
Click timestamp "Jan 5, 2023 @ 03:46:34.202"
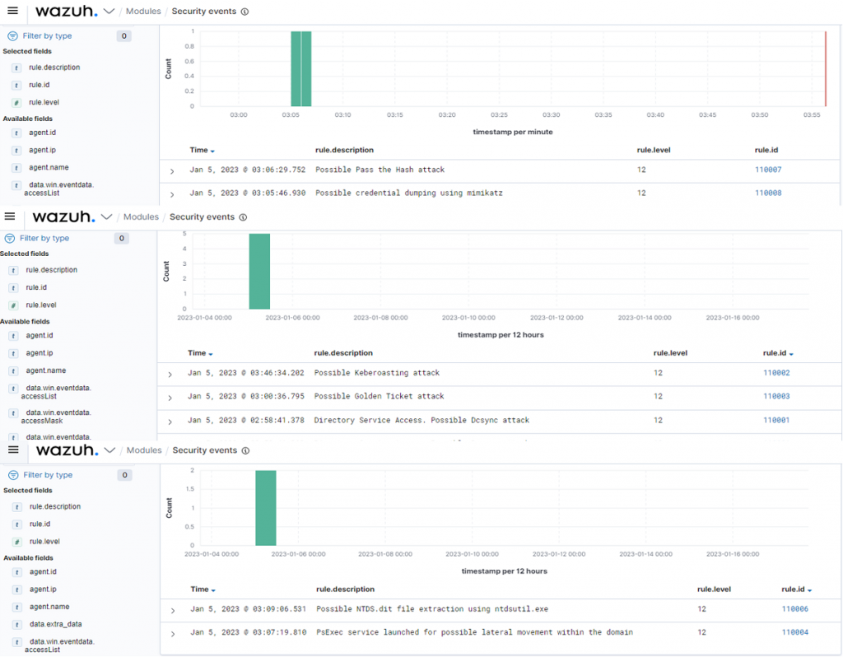[x=245, y=373]
